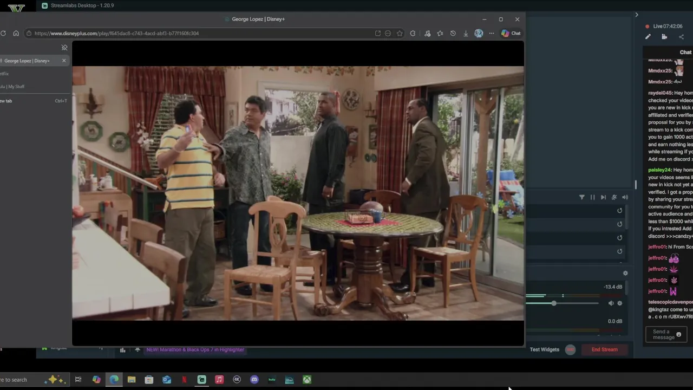Click the George Lopez video player

(298, 193)
